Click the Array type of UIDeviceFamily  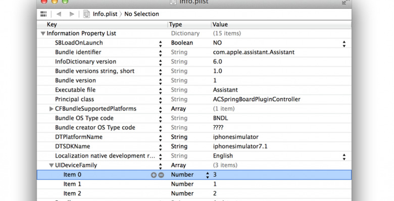coord(178,165)
